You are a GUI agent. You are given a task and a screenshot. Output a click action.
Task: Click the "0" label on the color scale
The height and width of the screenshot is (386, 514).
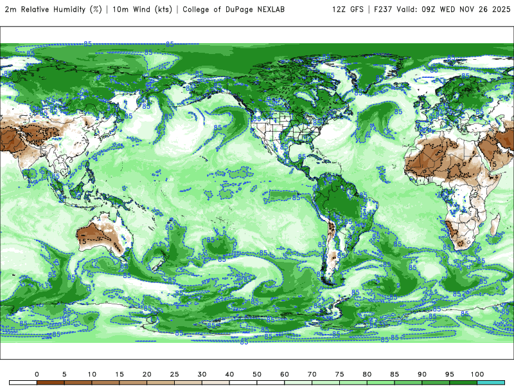point(37,374)
